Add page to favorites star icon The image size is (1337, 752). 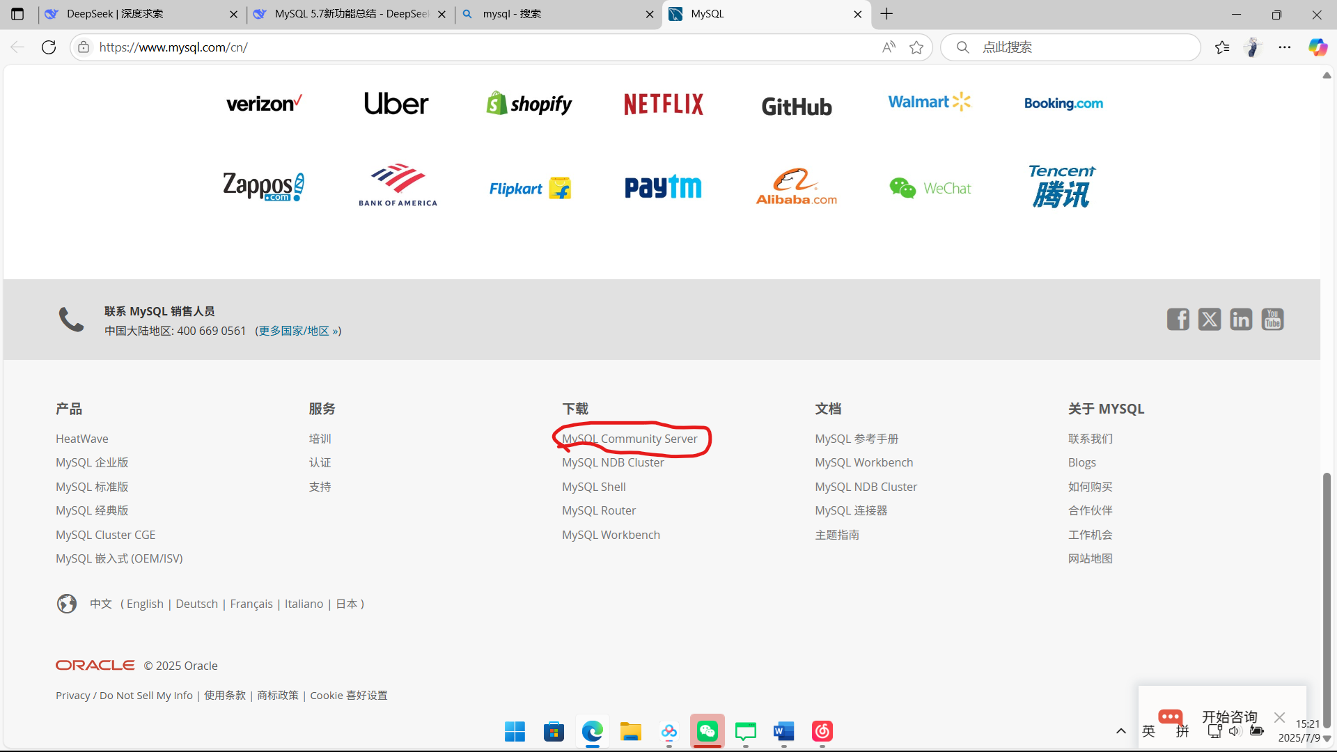(916, 47)
